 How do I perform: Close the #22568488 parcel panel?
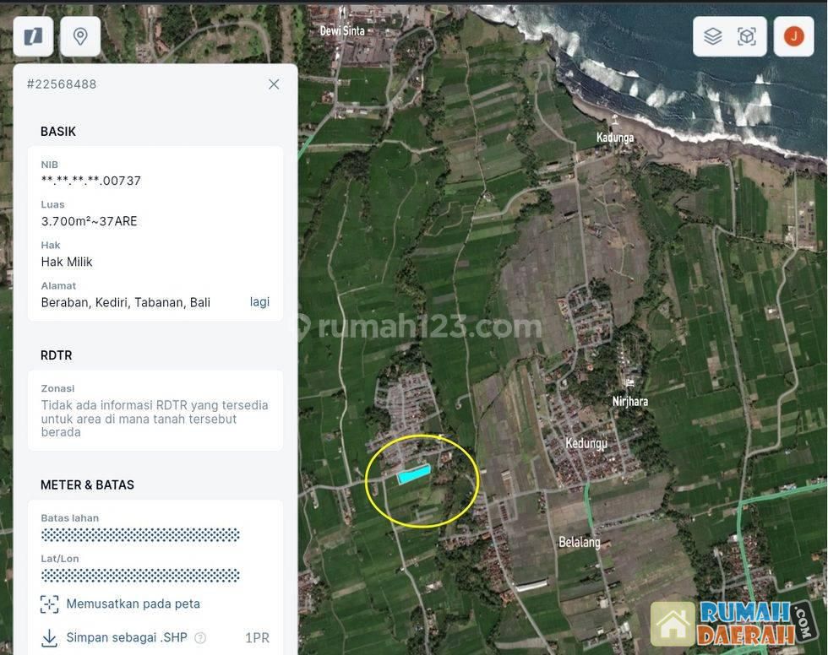click(x=274, y=84)
